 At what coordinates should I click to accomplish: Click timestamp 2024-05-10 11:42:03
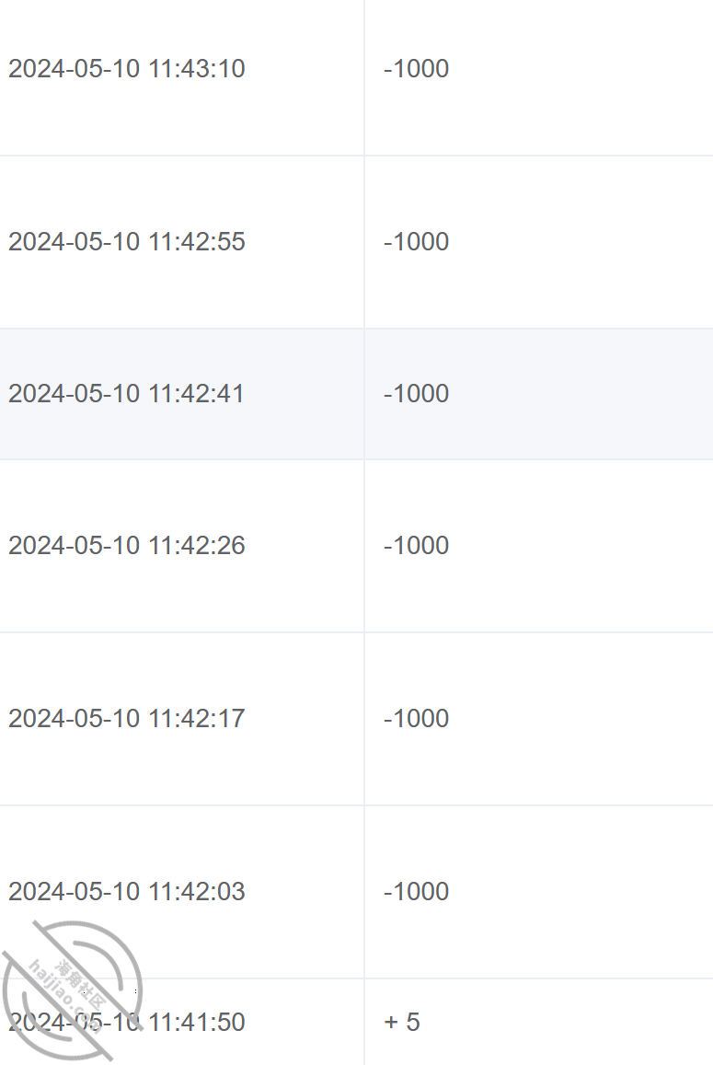[126, 892]
